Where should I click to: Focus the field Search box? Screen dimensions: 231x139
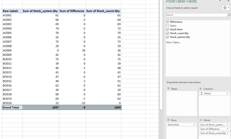coord(196,15)
